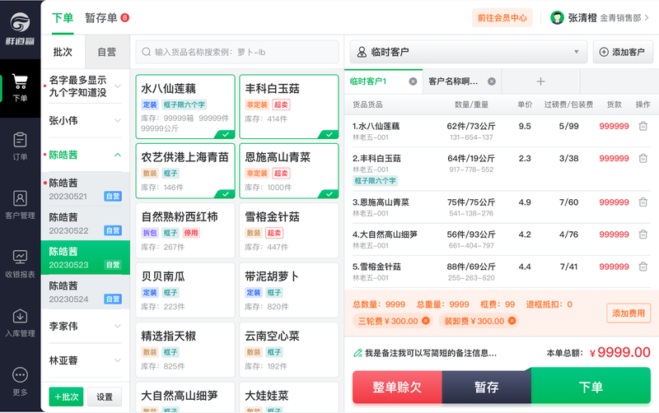Delete the 雪榕金针菇 order line with trash icon
This screenshot has width=659, height=413.
click(643, 267)
